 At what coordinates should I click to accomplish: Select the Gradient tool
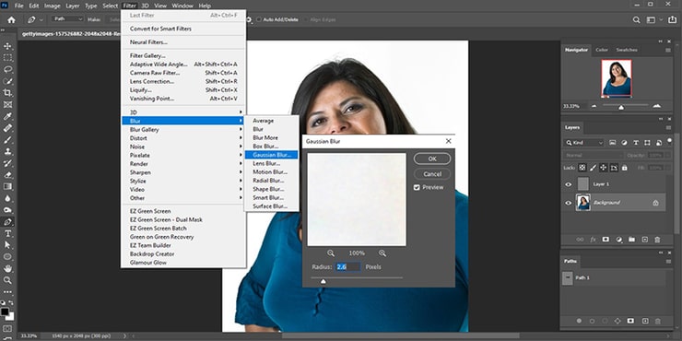click(x=7, y=186)
